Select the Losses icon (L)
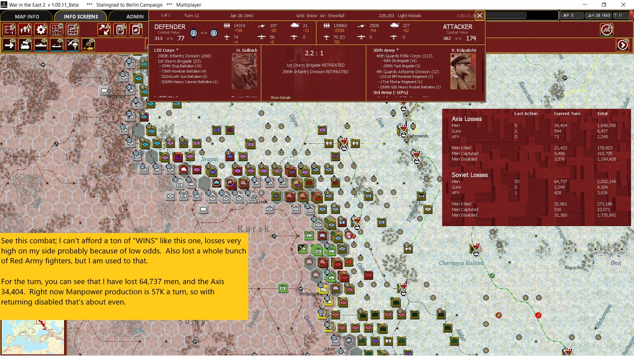The height and width of the screenshot is (356, 634). 25,30
